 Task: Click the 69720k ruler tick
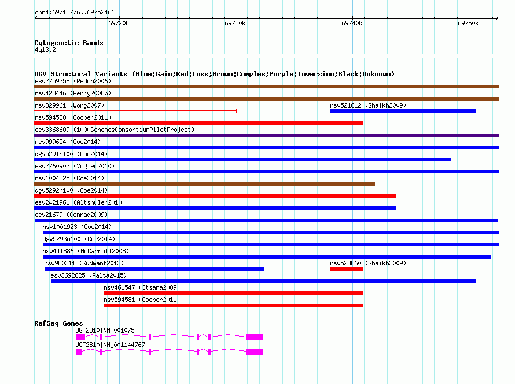(119, 23)
